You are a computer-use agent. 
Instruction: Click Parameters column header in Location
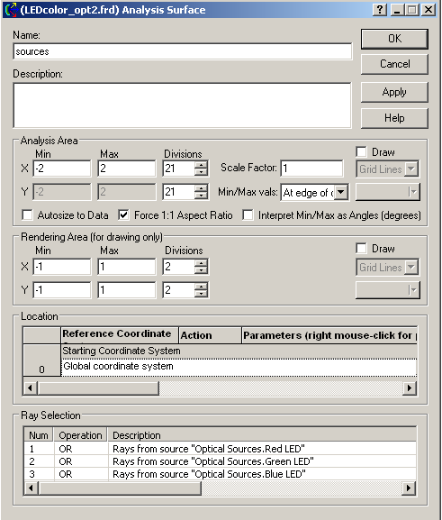(x=329, y=335)
